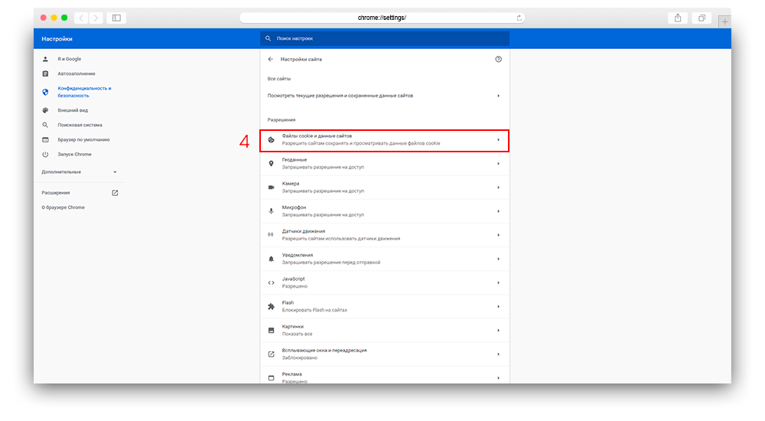Click the chrome://settings/ address bar
This screenshot has height=421, width=765.
point(382,18)
